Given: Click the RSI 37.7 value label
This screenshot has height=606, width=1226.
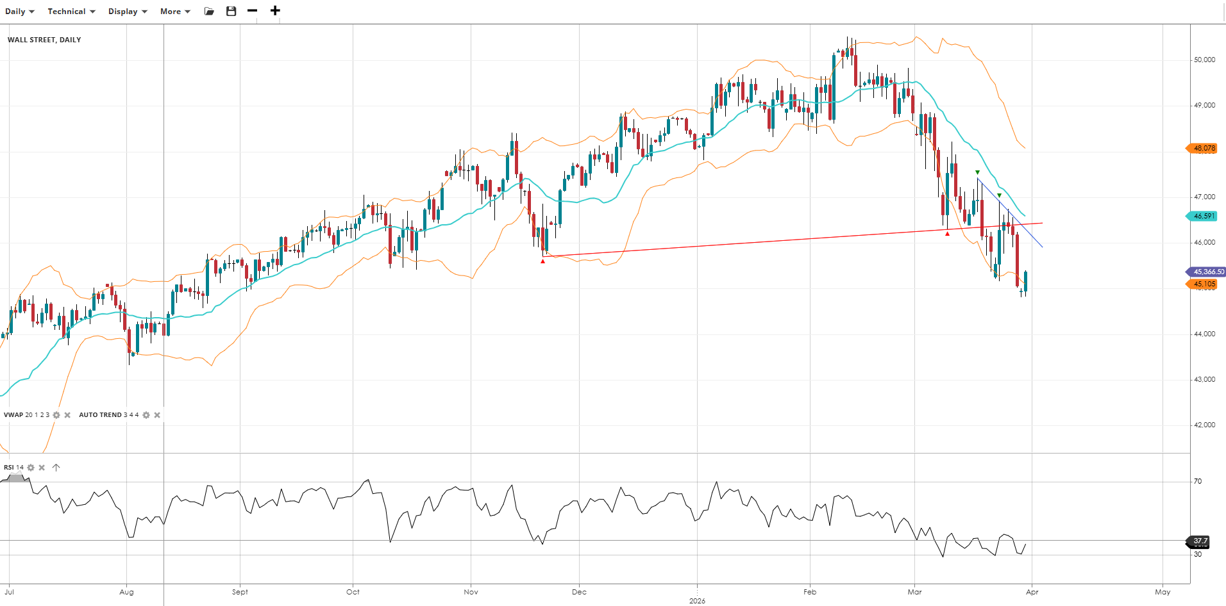Looking at the screenshot, I should [1200, 541].
